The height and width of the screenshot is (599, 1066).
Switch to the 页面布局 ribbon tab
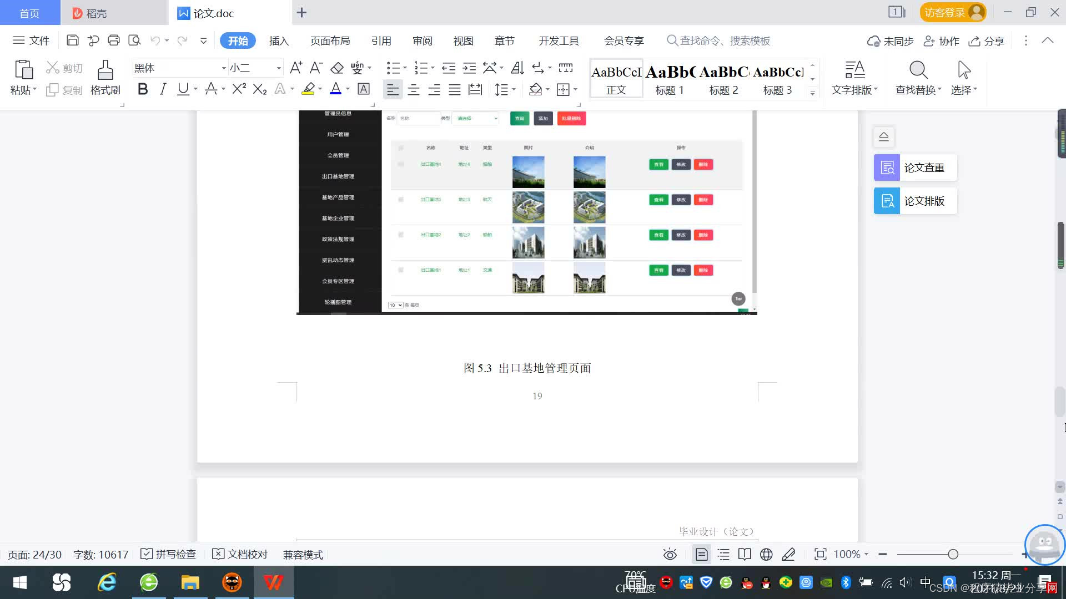330,40
